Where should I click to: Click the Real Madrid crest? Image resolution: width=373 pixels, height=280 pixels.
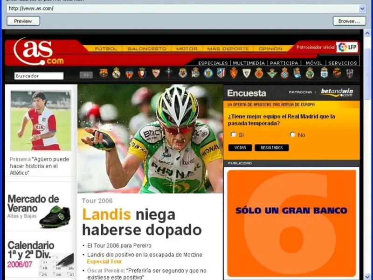tap(116, 73)
